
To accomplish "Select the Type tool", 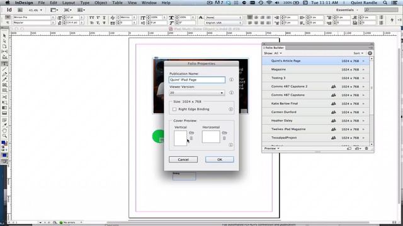I will point(4,64).
